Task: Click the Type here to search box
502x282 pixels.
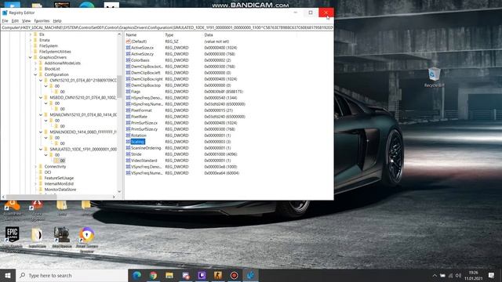Action: [x=71, y=275]
